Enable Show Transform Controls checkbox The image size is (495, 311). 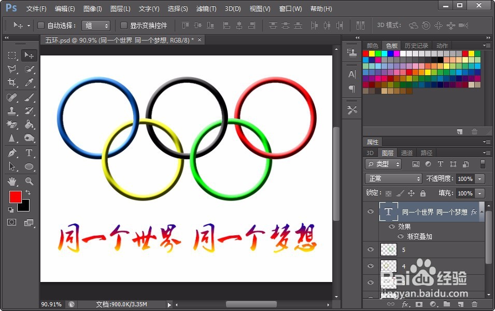pos(124,25)
